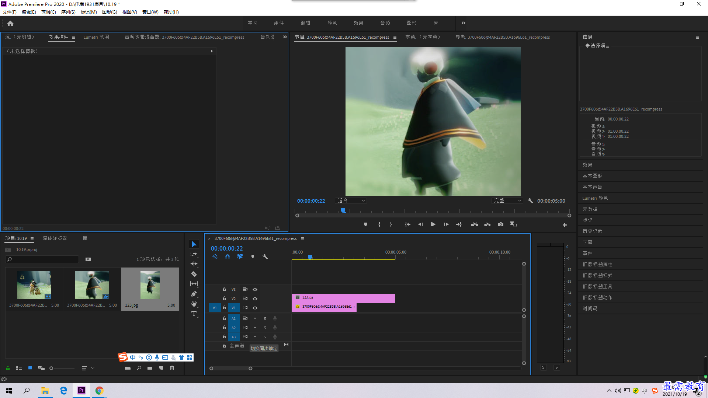Open Effect Controls panel menu
Screen dimensions: 708x398
[x=73, y=37]
